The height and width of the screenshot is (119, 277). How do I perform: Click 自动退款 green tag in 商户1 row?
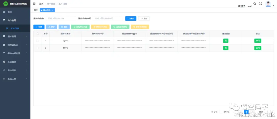226,41
